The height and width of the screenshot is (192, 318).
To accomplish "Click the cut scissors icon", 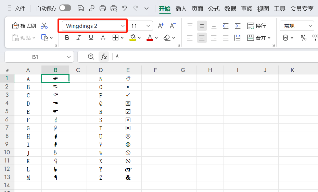I will 44,26.
